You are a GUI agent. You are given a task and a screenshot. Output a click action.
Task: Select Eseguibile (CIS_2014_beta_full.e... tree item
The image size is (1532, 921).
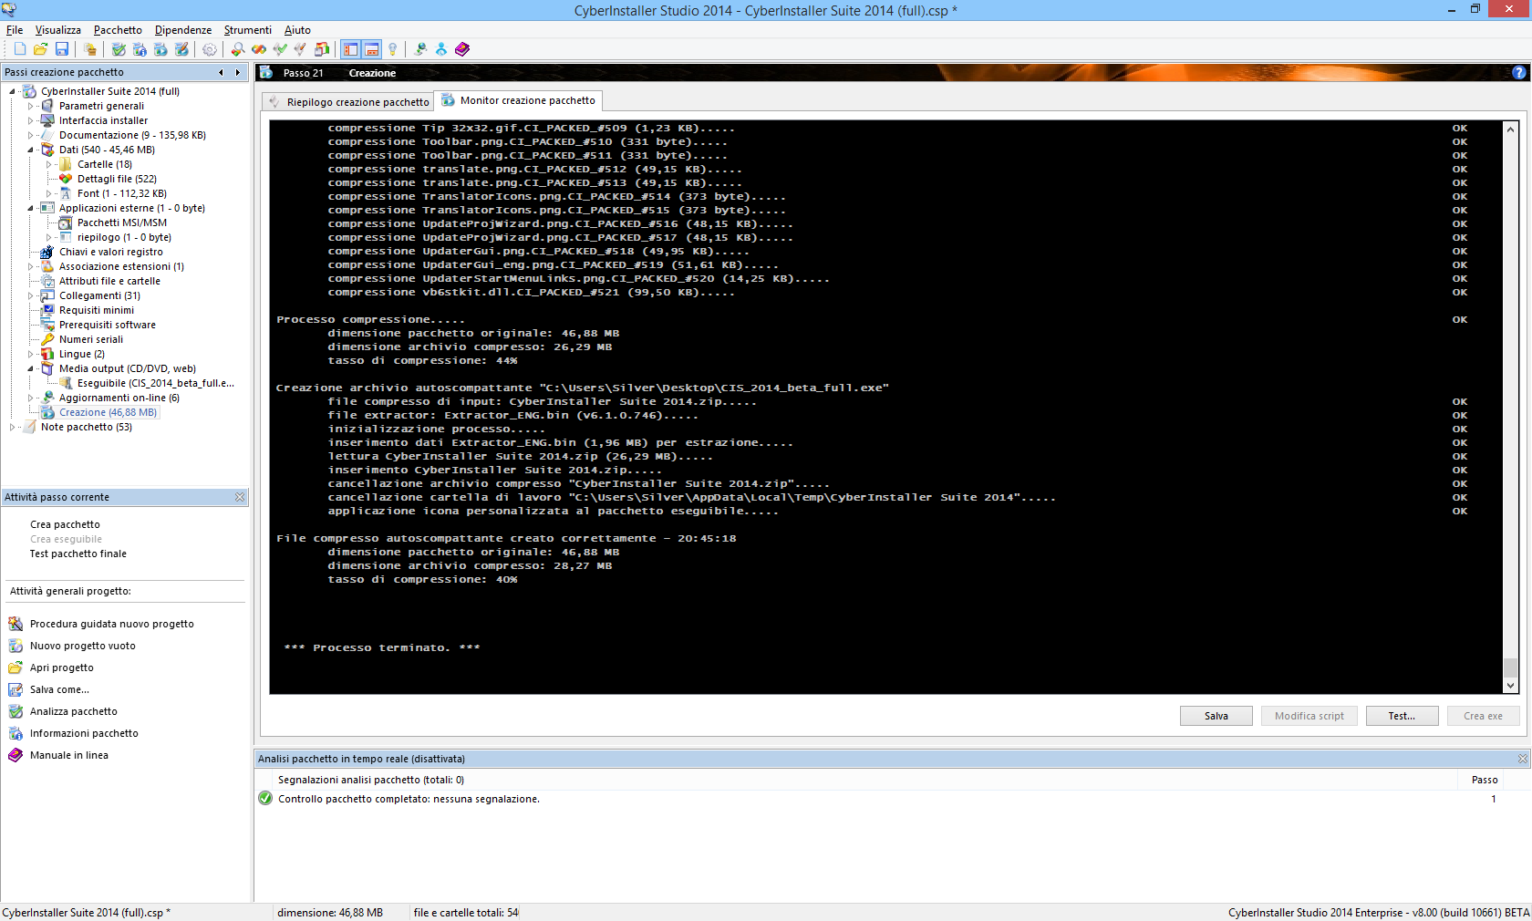tap(155, 383)
